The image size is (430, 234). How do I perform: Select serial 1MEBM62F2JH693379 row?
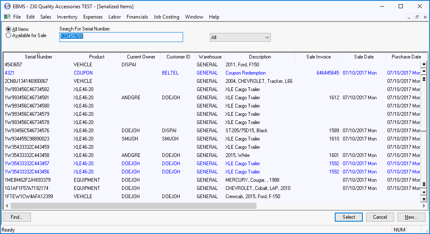(212, 180)
